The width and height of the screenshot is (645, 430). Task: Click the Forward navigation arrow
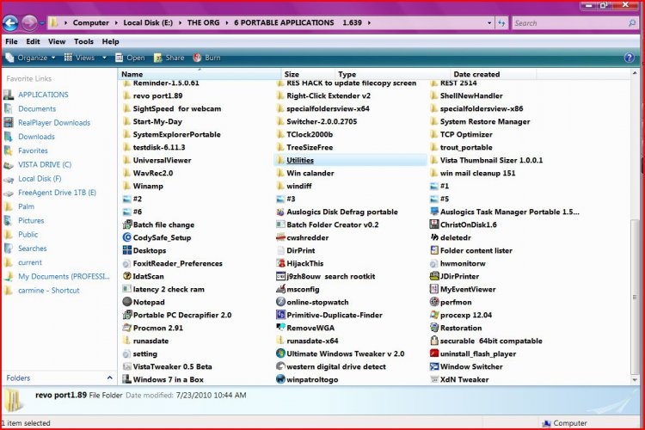(29, 22)
